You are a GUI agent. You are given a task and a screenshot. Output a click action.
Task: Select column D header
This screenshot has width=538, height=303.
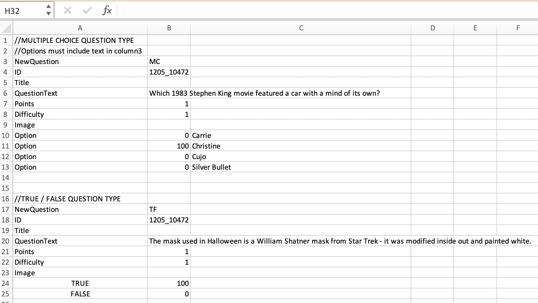tap(432, 28)
